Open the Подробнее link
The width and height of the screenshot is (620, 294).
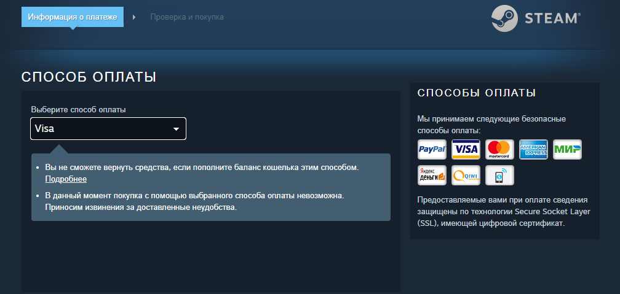(x=66, y=179)
